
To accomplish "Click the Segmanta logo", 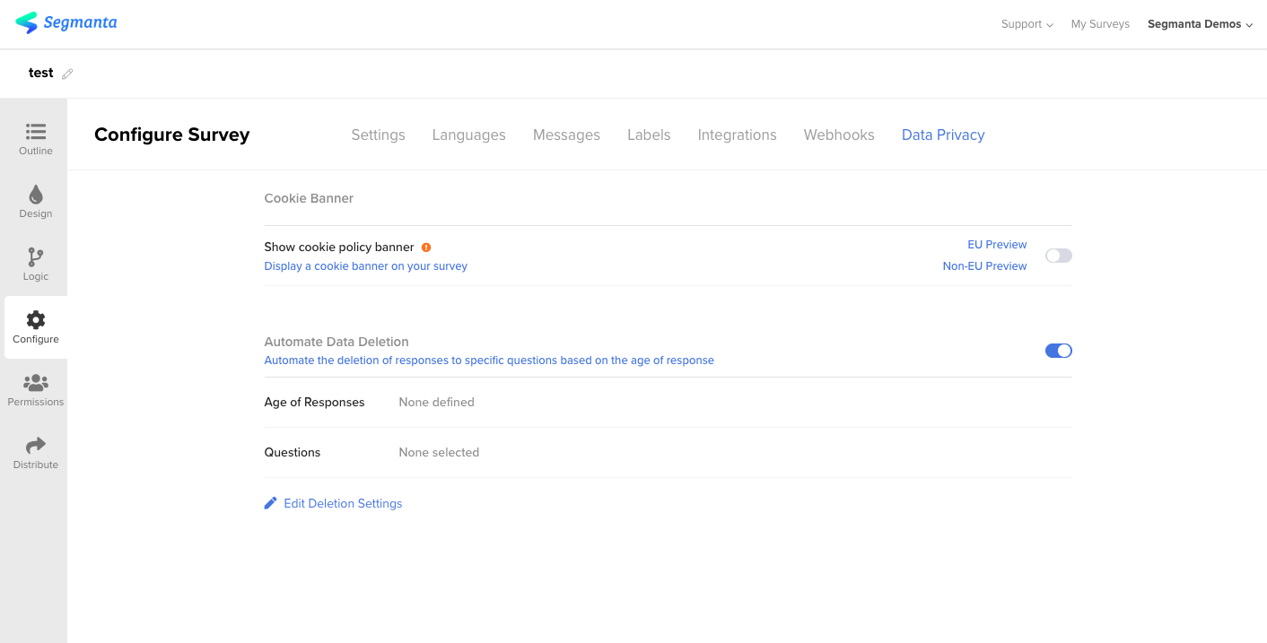I will coord(66,22).
